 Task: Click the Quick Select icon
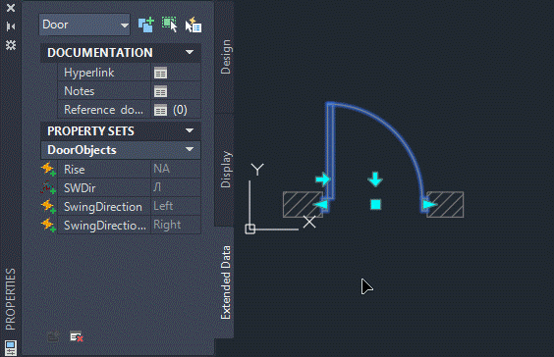[194, 25]
